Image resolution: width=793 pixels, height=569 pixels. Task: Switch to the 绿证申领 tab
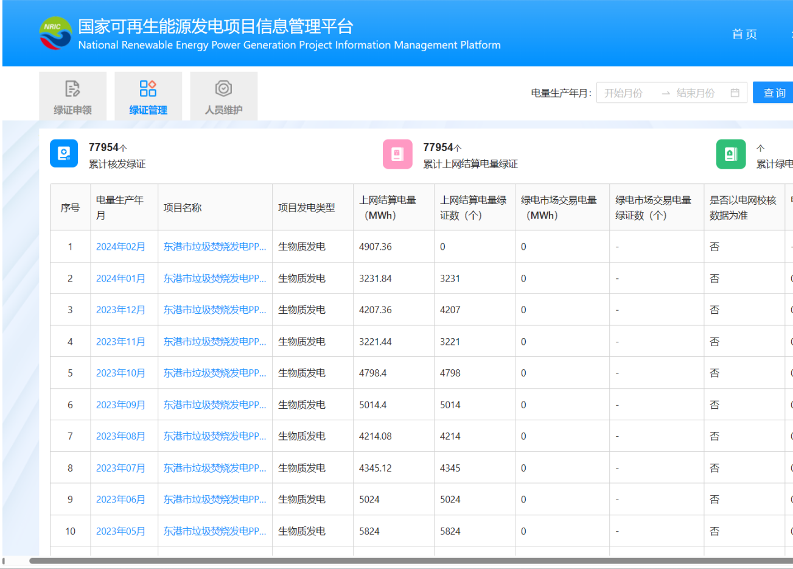(72, 110)
